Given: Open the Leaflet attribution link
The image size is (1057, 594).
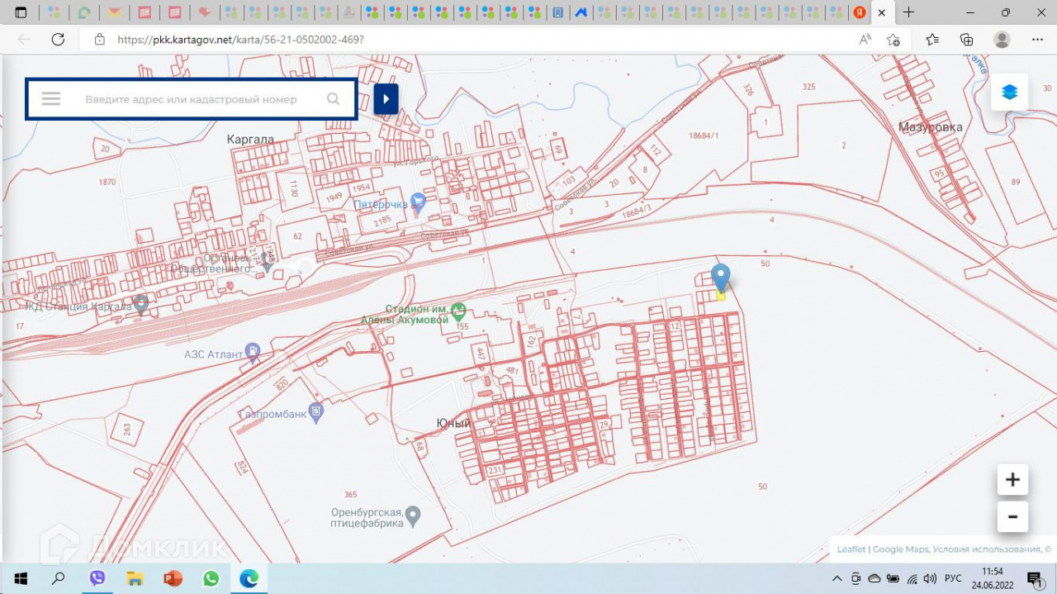Looking at the screenshot, I should point(851,549).
